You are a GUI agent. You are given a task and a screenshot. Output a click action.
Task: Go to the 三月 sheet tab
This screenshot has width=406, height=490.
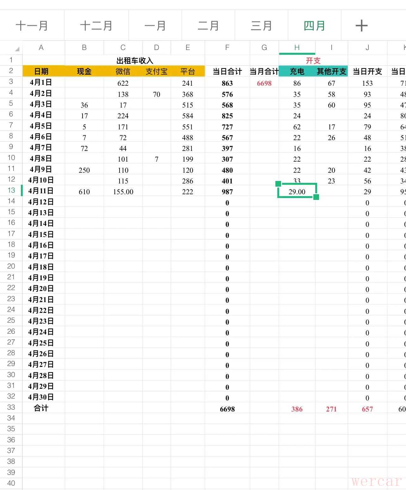point(261,26)
